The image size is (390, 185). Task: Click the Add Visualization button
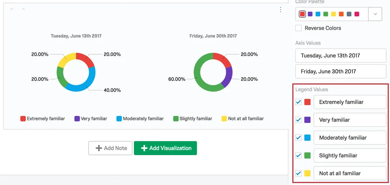pos(165,148)
